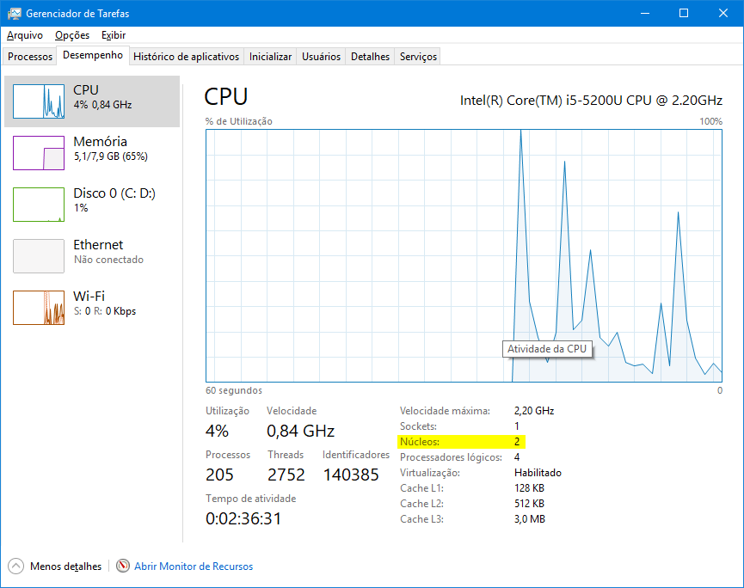Switch to the Processos tab

(x=30, y=57)
